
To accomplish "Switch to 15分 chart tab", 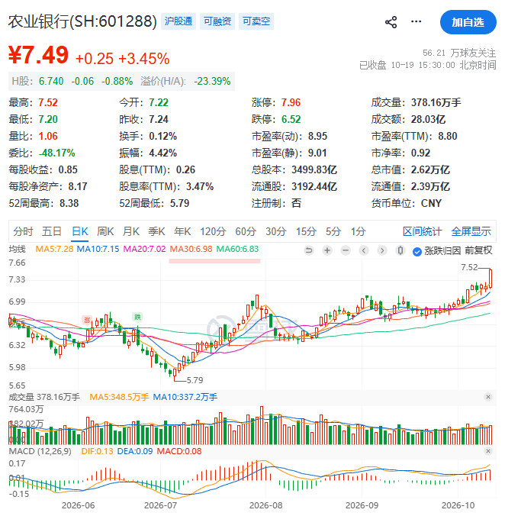I will (x=306, y=231).
